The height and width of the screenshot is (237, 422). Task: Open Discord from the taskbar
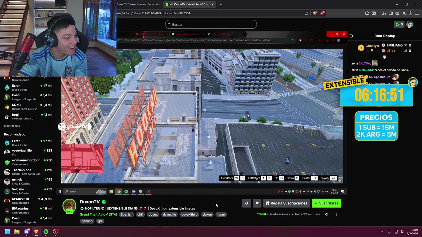point(27,232)
